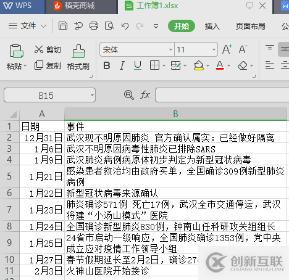289x280 pixels.
Task: Click the Paste clipboard icon
Action: pos(16,51)
